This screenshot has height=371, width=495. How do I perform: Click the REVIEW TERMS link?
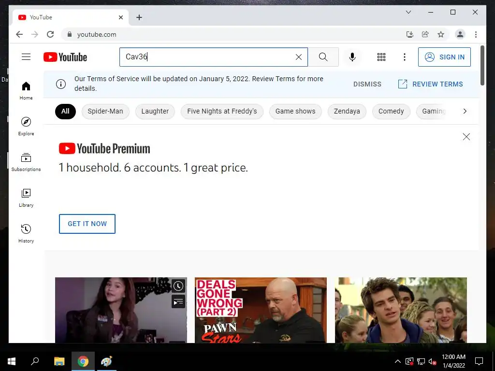[x=430, y=84]
